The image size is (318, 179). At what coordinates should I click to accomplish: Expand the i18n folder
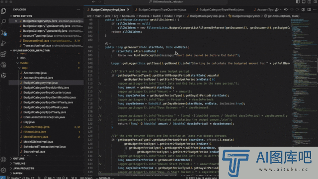tap(17, 58)
